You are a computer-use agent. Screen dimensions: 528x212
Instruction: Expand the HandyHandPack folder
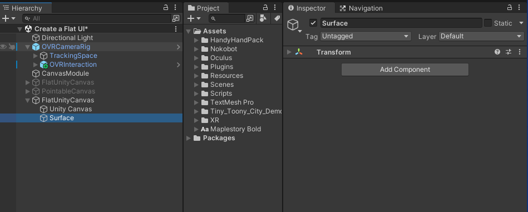196,41
